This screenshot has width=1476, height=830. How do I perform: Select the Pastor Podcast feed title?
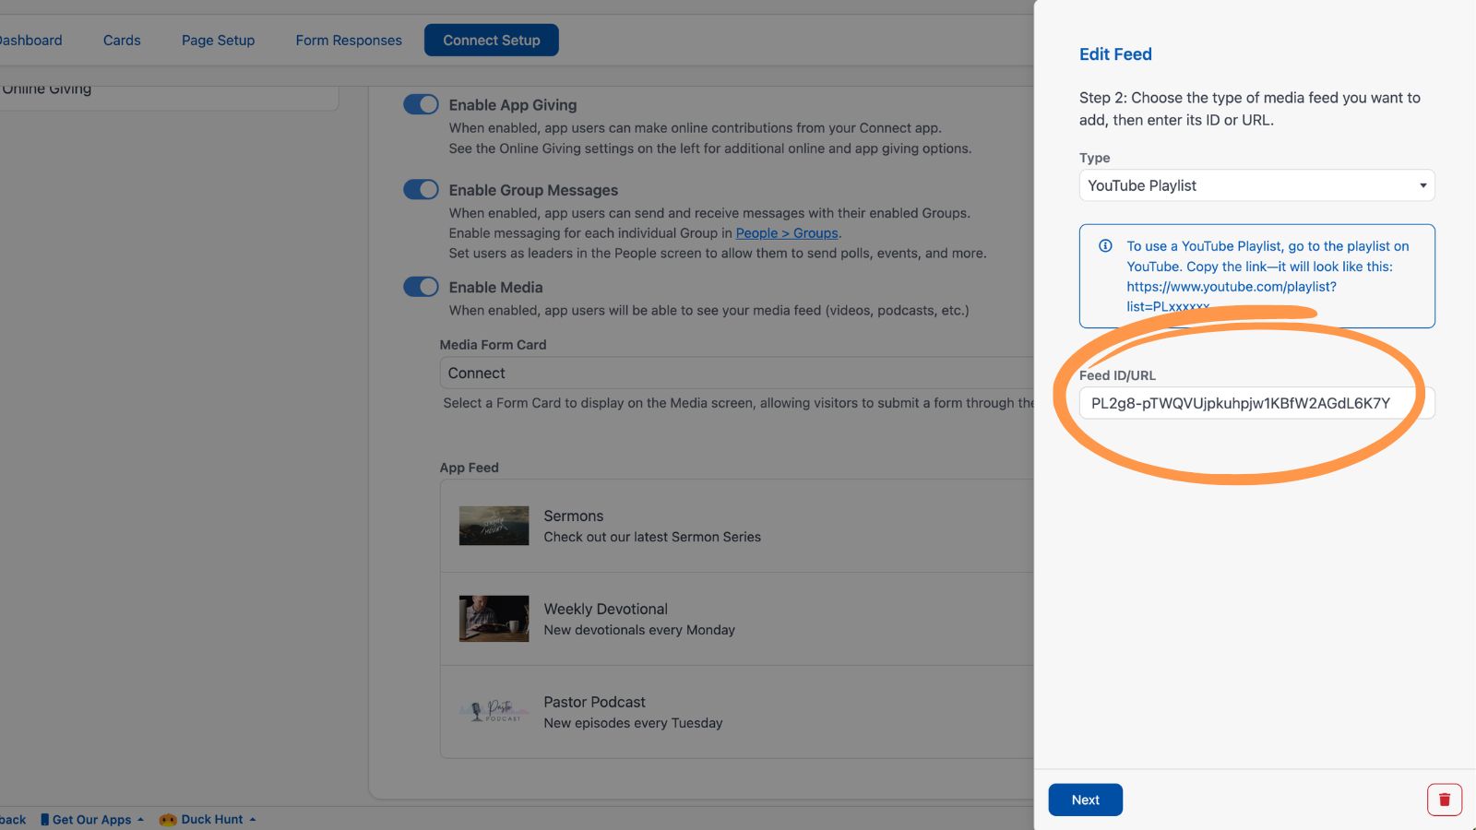pyautogui.click(x=595, y=702)
